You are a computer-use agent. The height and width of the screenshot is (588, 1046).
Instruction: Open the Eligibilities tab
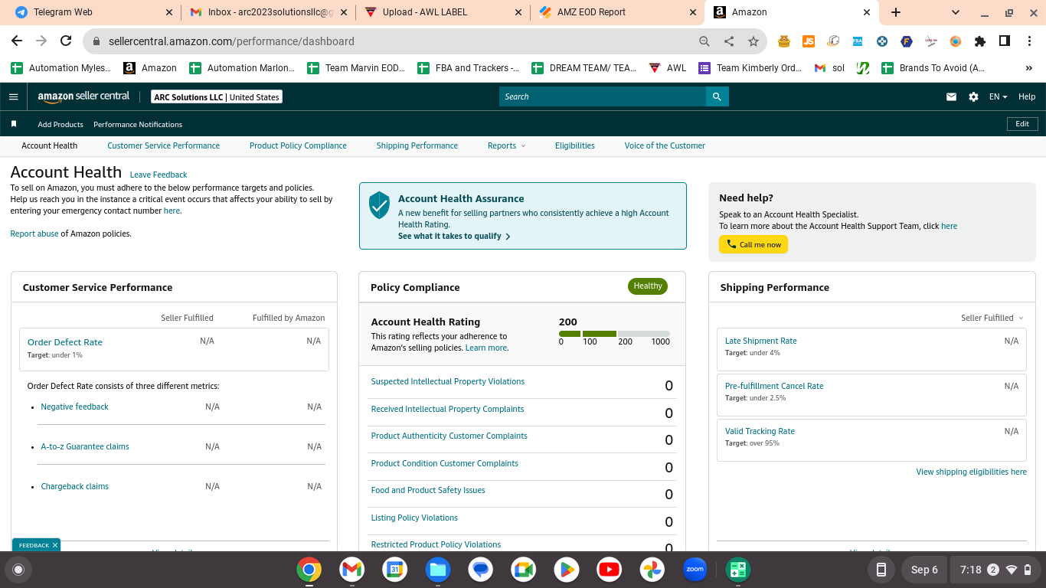[x=575, y=145]
